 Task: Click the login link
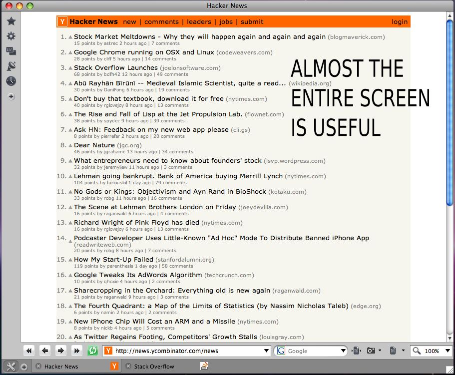point(400,22)
